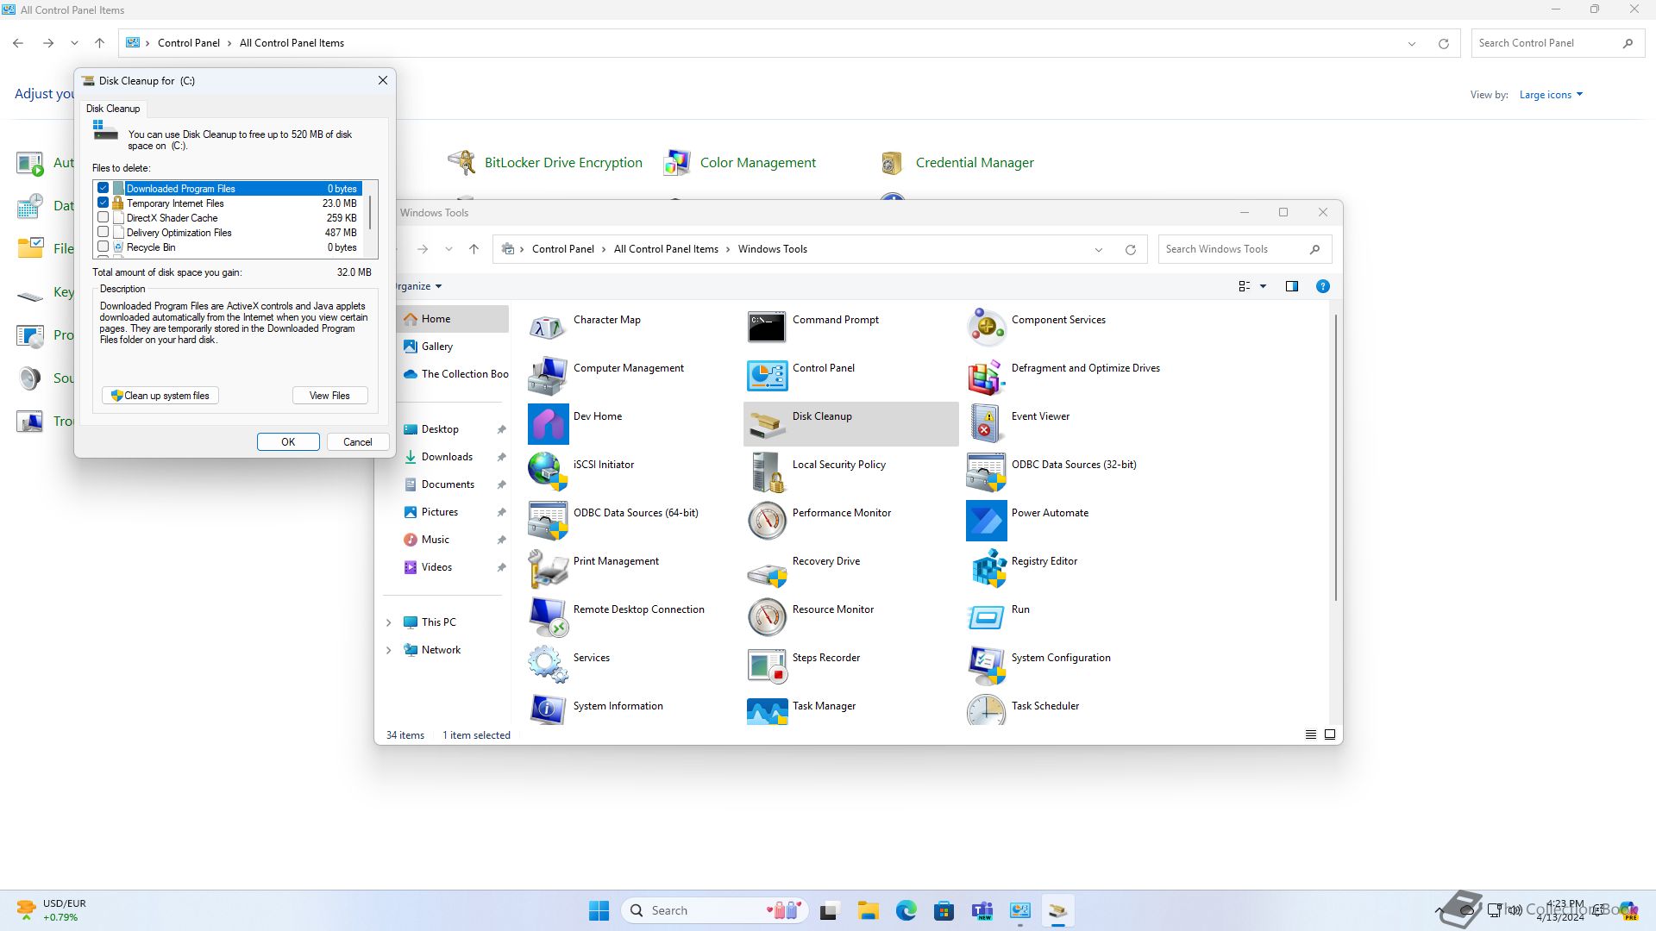Check Recycle Bin checkbox
Viewport: 1656px width, 931px height.
103,247
